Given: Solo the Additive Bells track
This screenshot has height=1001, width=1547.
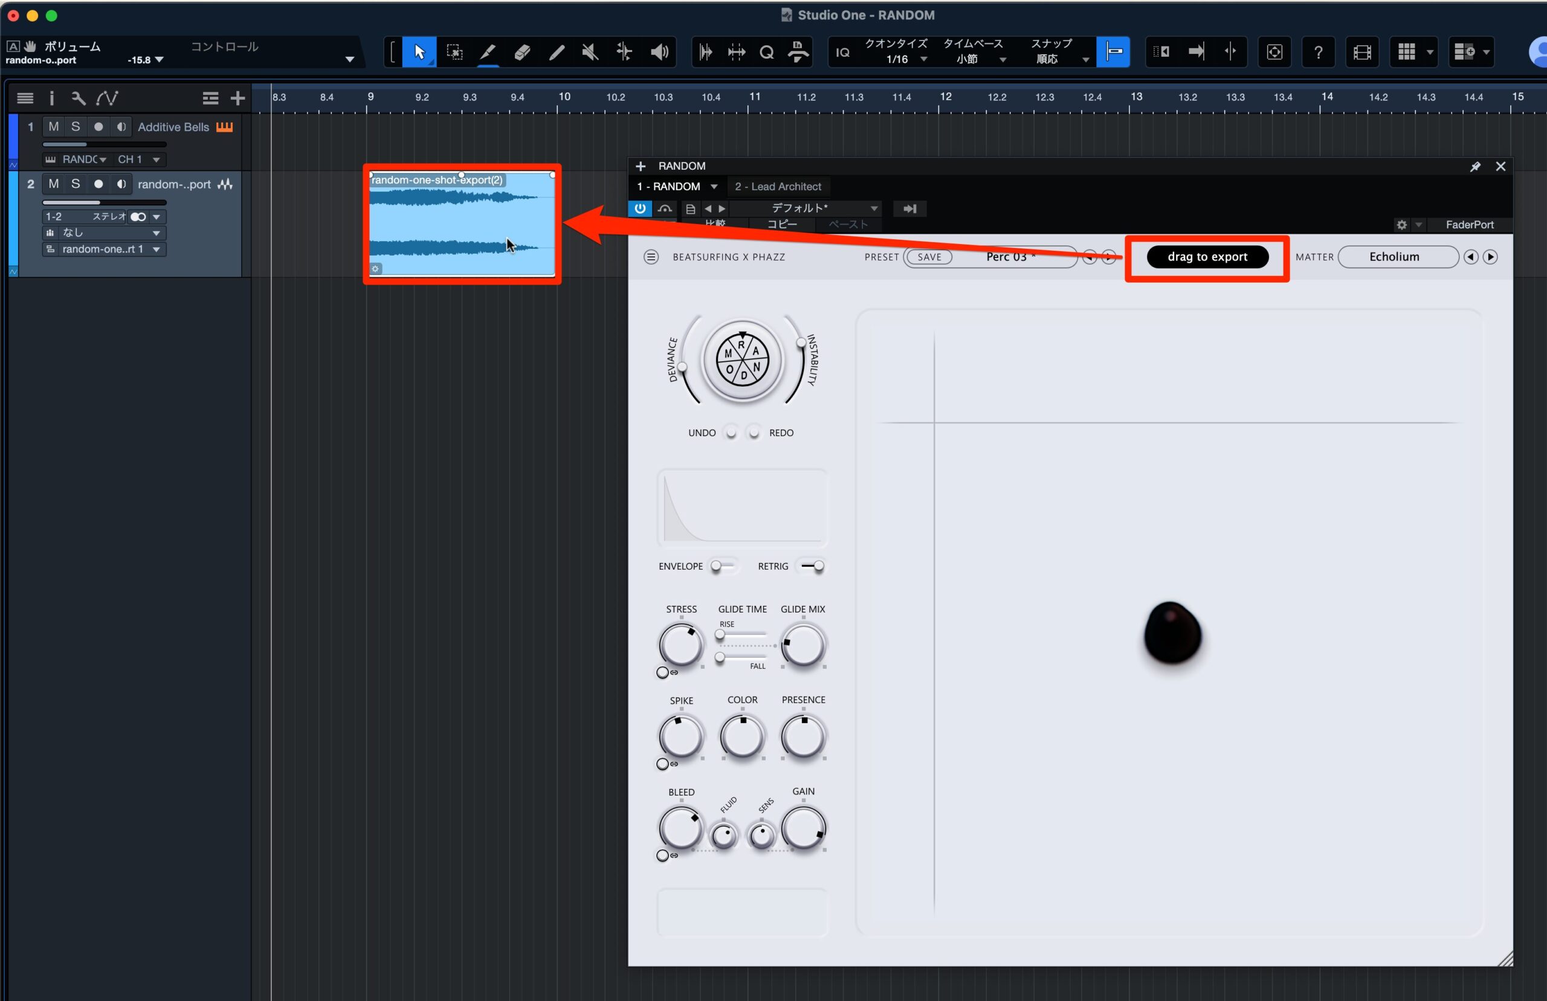Looking at the screenshot, I should tap(76, 127).
